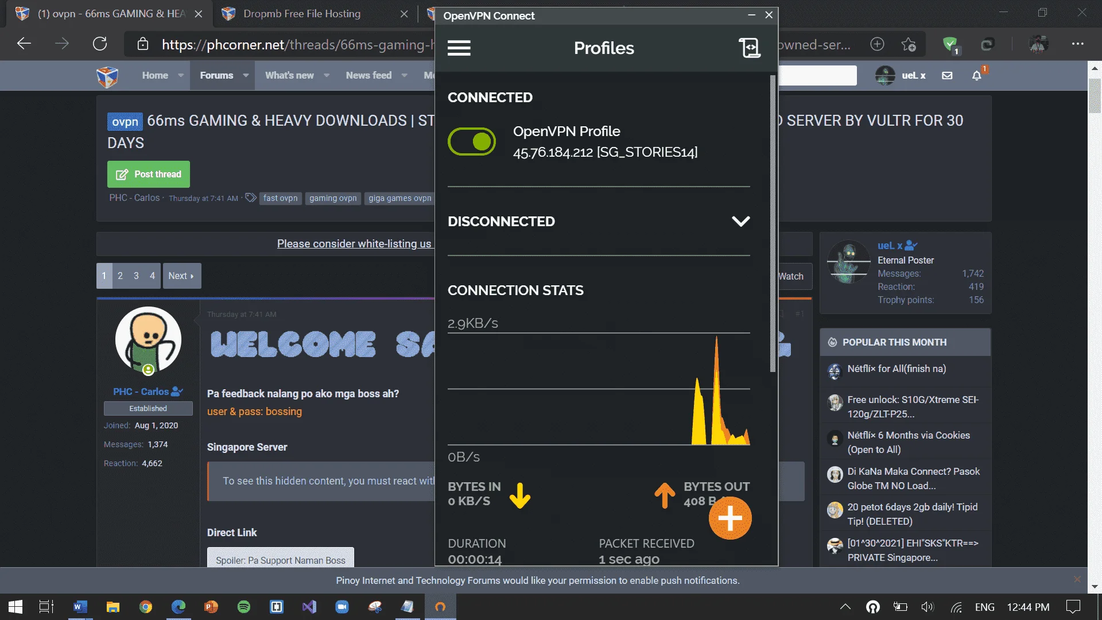Click the Post thread button
The height and width of the screenshot is (620, 1102).
tap(149, 174)
